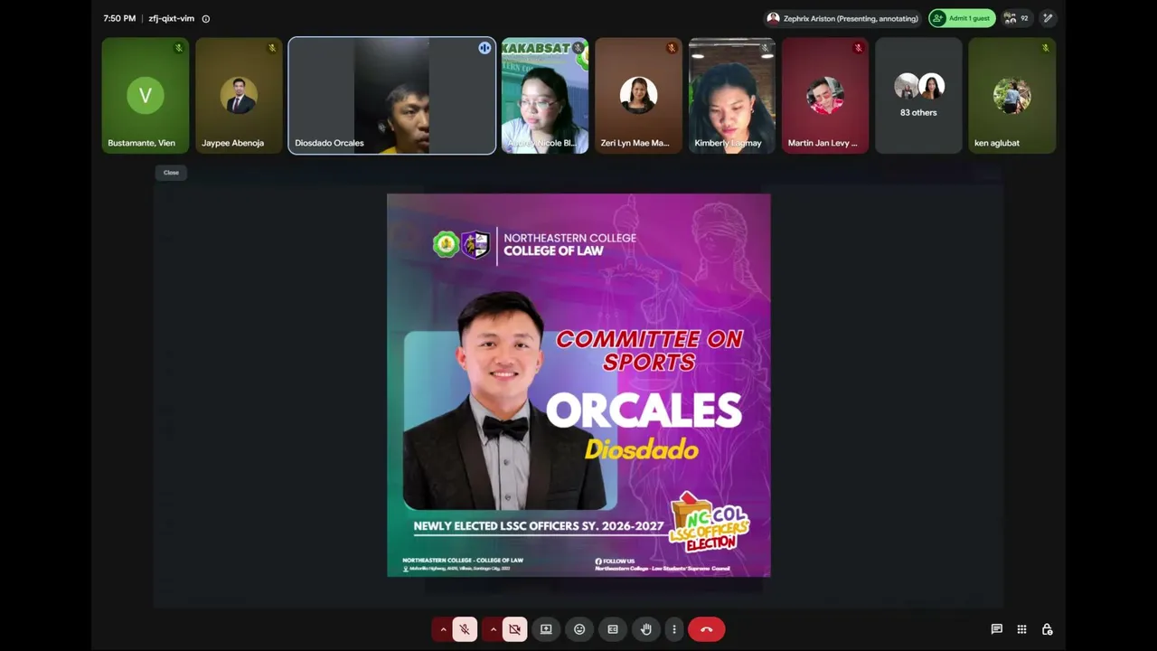
Task: Click the annotation pen icon
Action: click(x=1048, y=18)
